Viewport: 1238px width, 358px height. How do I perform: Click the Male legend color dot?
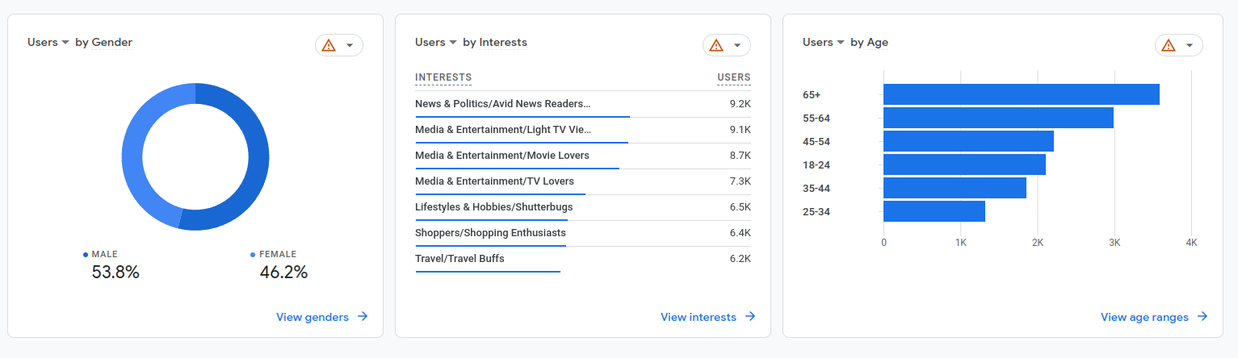(x=86, y=255)
